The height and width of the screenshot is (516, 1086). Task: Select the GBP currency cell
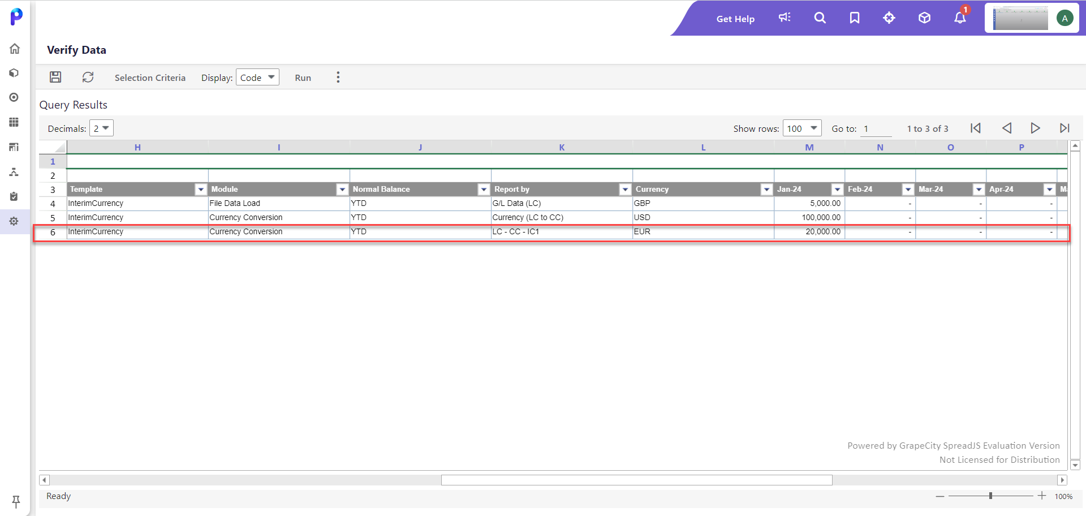click(703, 204)
